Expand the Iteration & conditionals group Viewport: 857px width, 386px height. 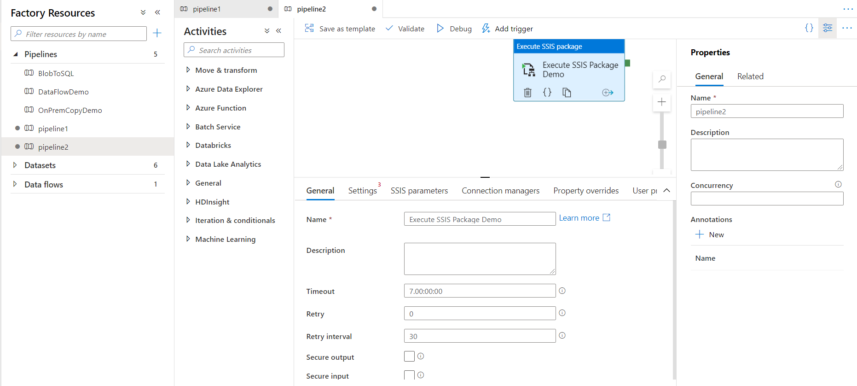point(188,220)
